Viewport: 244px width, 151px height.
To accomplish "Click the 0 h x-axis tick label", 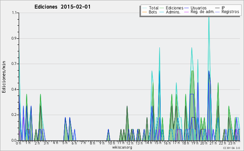I will [18, 143].
